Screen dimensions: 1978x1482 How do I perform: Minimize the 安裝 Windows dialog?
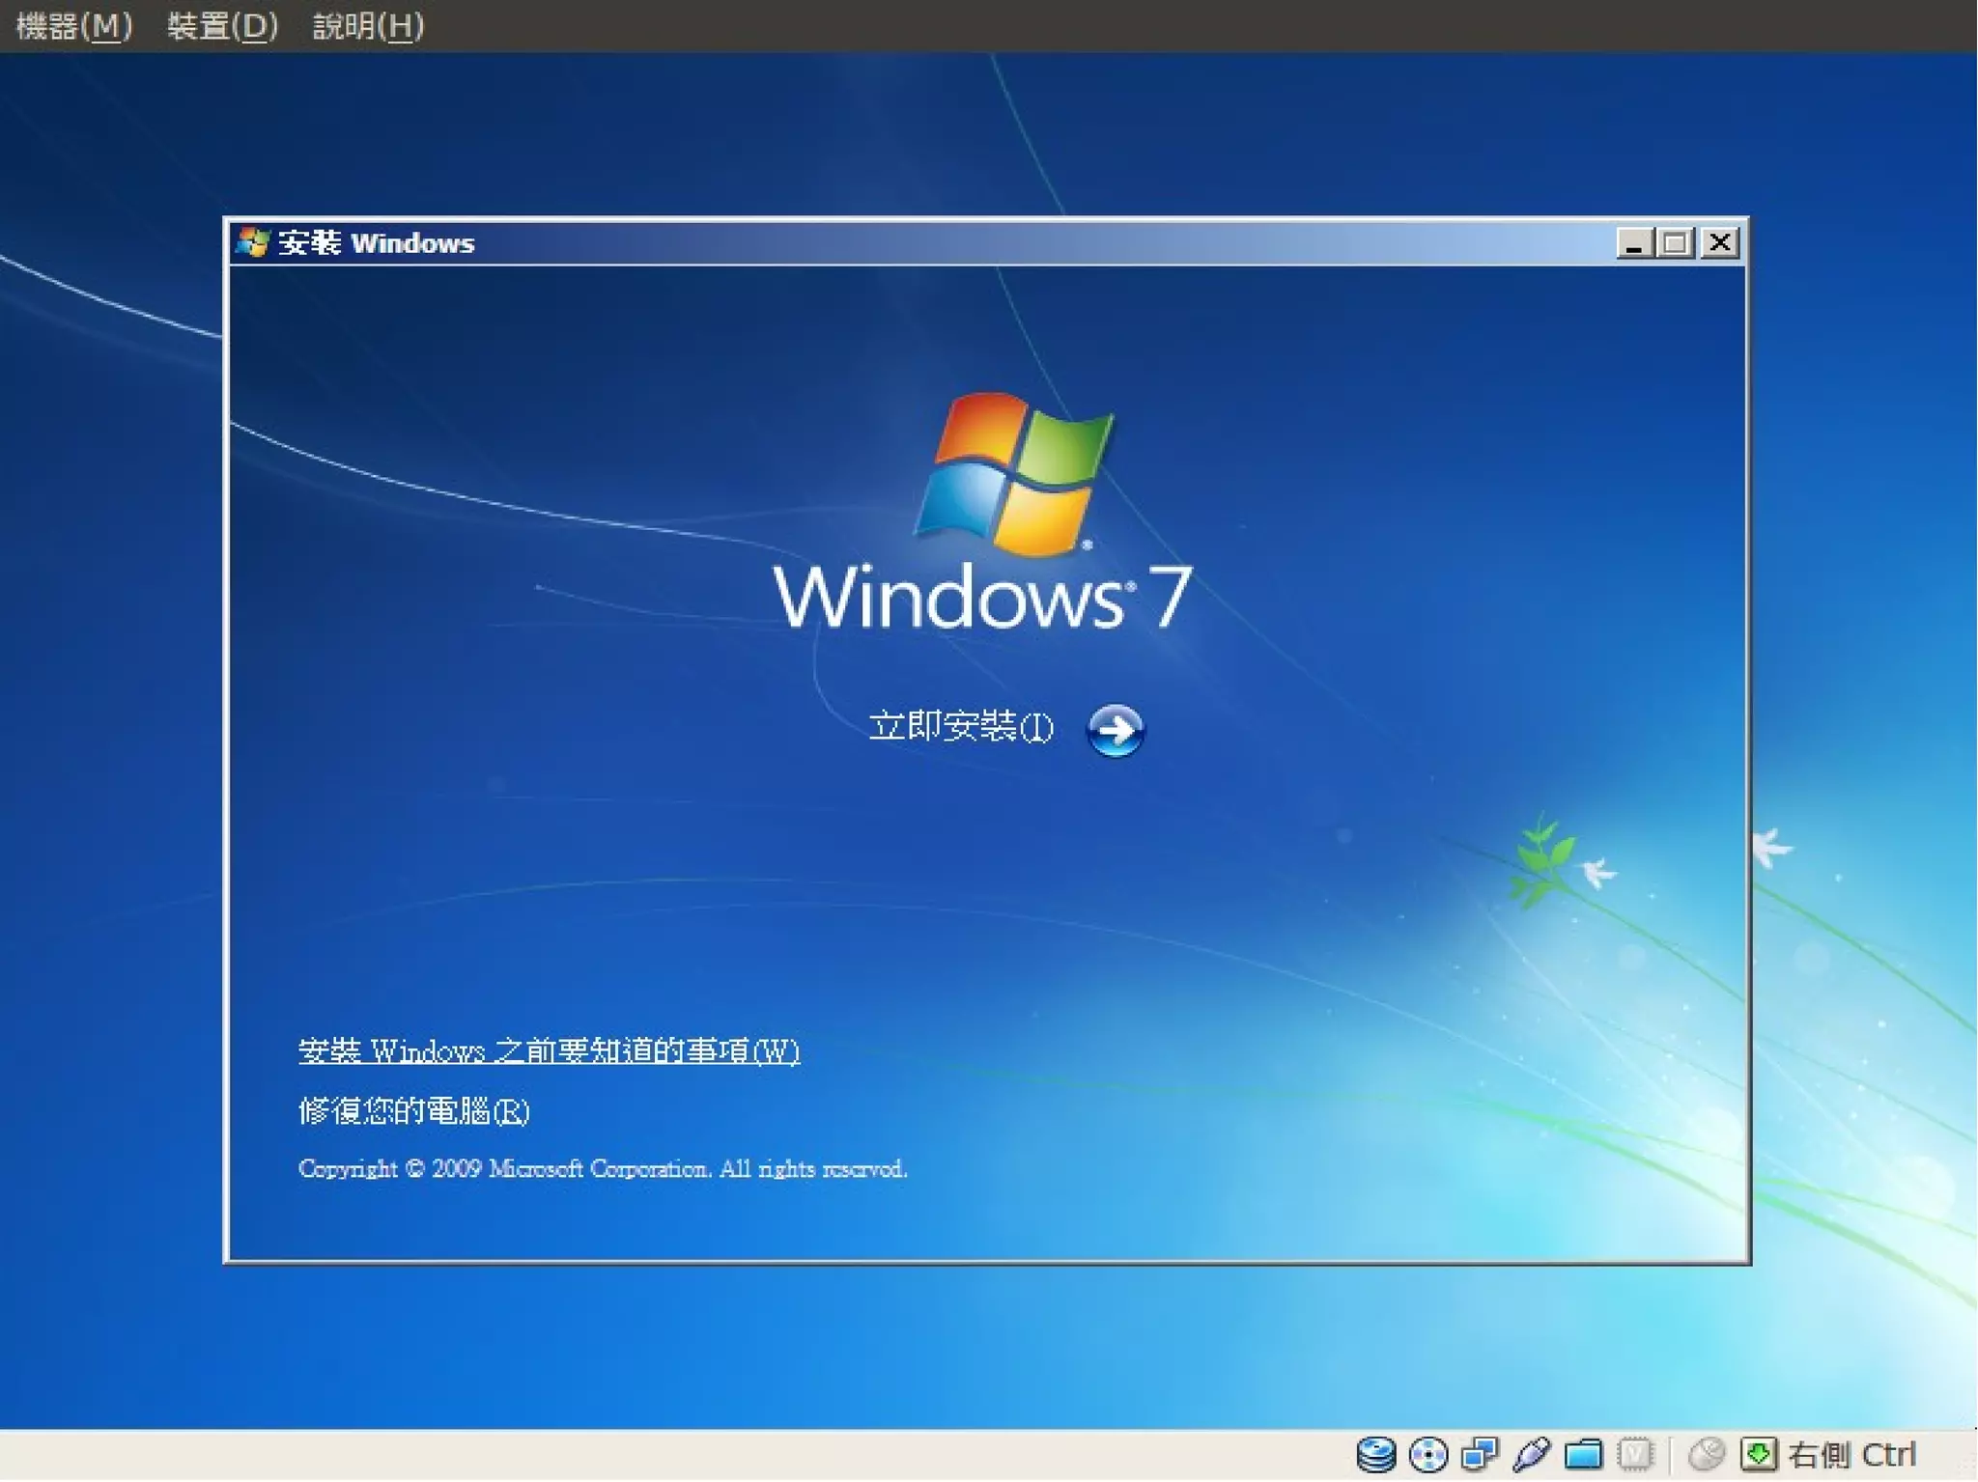1633,243
